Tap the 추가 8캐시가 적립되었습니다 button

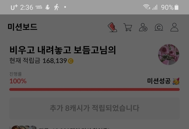pos(94,108)
